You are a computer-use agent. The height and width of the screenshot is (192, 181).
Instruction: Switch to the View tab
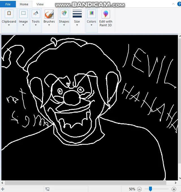pyautogui.click(x=40, y=4)
